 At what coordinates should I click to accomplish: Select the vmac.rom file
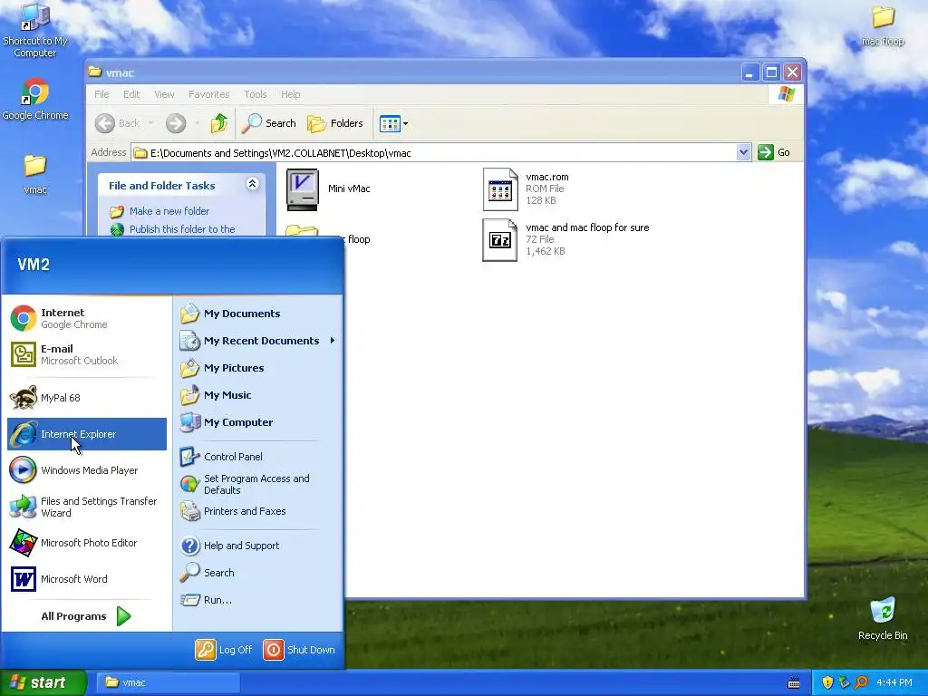pos(526,189)
